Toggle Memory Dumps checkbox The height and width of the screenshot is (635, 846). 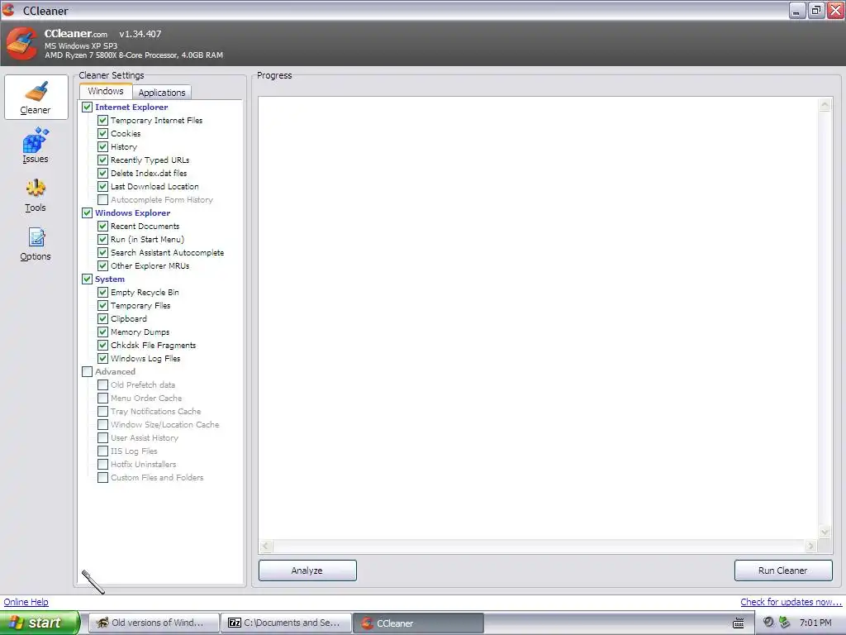tap(102, 332)
